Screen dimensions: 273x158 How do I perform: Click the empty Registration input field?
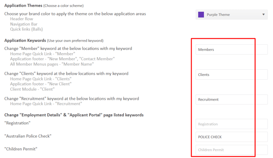point(232,124)
